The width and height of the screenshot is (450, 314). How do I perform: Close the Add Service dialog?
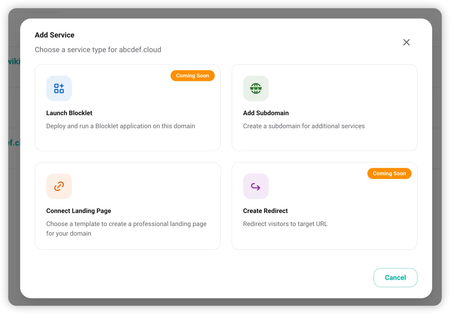point(406,42)
